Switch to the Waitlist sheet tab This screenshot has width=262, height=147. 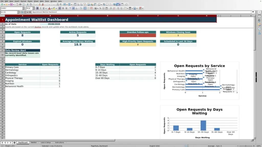tap(34, 143)
